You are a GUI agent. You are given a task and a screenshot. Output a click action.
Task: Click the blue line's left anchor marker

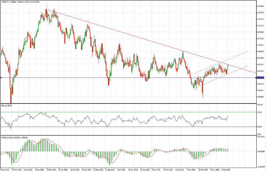click(1, 78)
